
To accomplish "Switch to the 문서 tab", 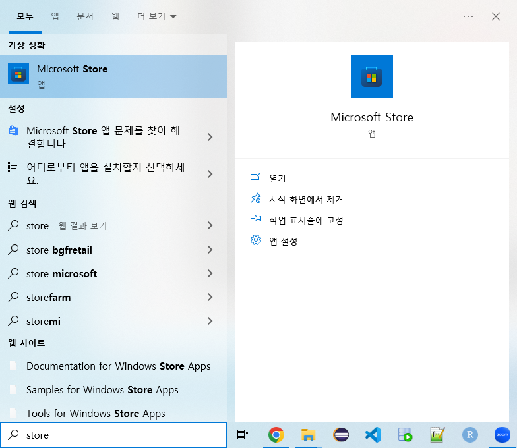I will click(85, 16).
